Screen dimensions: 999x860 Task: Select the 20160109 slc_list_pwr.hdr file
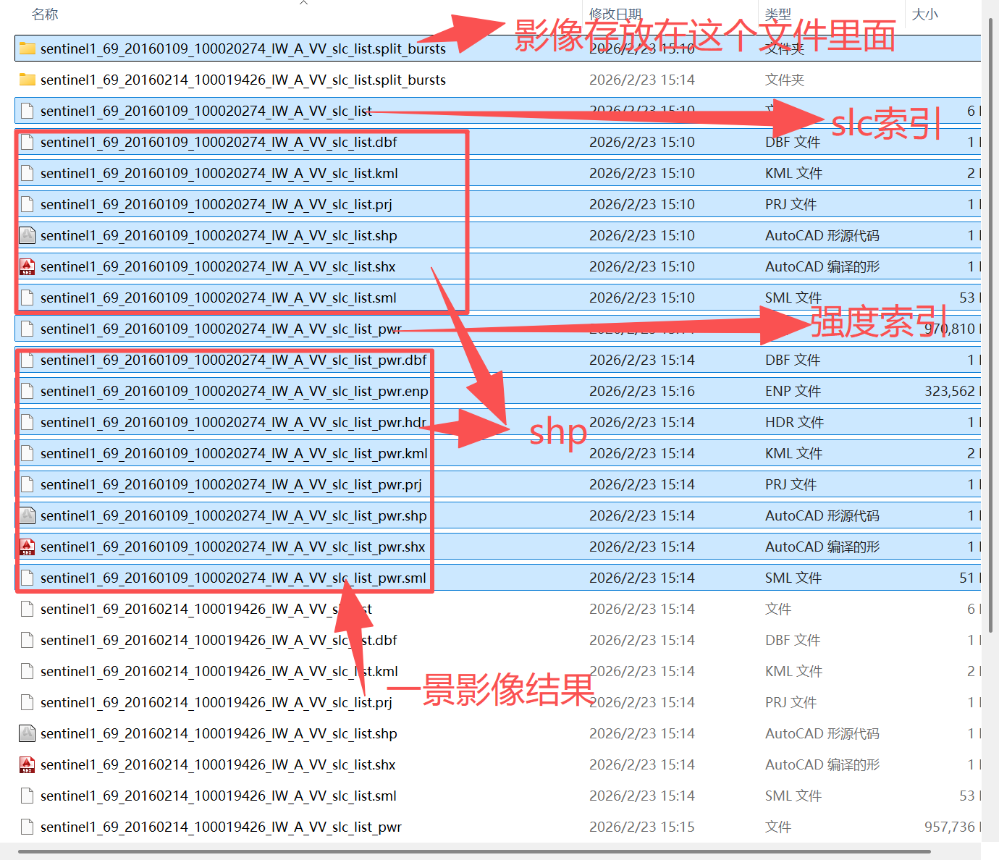498,422
